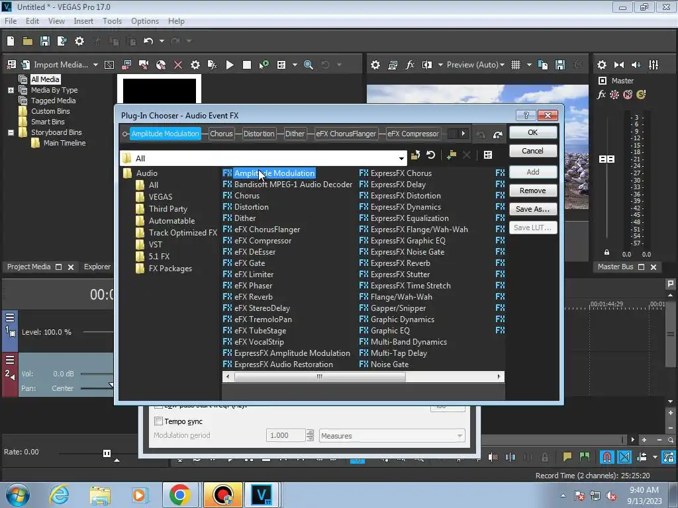
Task: Open the Options menu
Action: point(145,21)
